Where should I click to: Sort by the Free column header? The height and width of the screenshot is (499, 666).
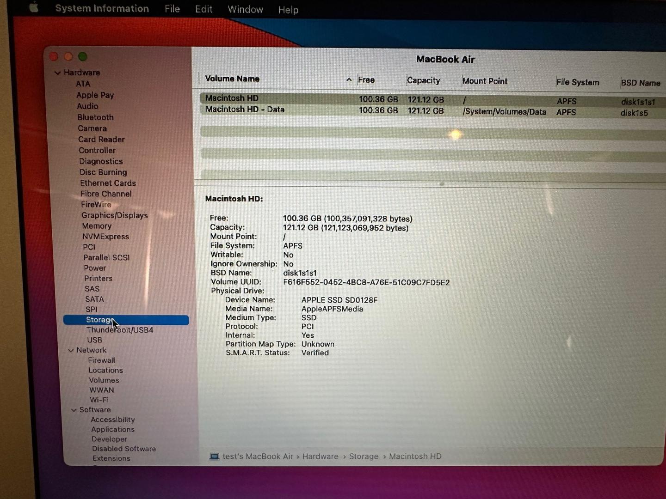(366, 80)
